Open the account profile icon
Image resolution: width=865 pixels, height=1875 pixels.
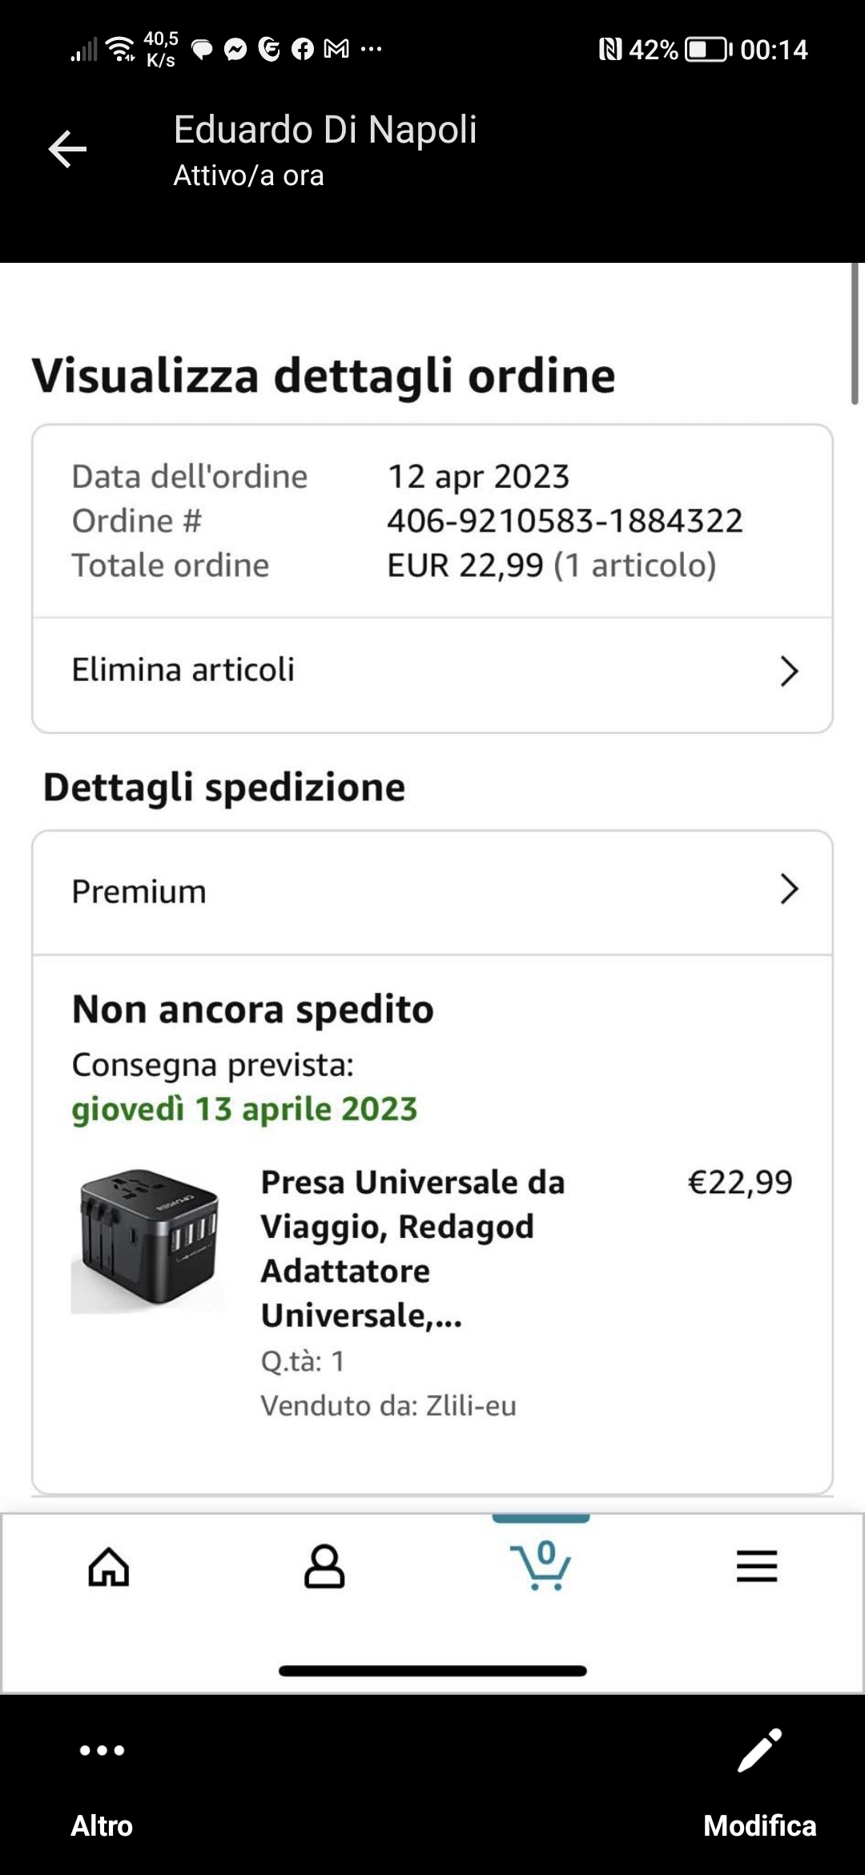[x=324, y=1566]
